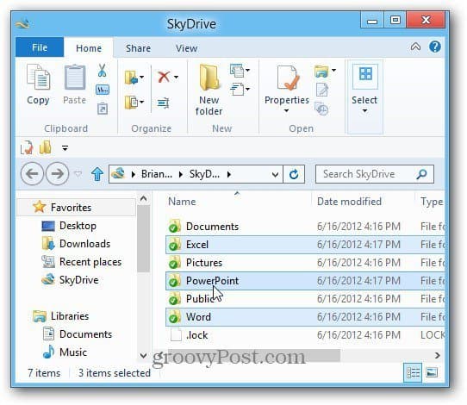The height and width of the screenshot is (405, 467).
Task: Sort by the Type column header
Action: pos(432,202)
